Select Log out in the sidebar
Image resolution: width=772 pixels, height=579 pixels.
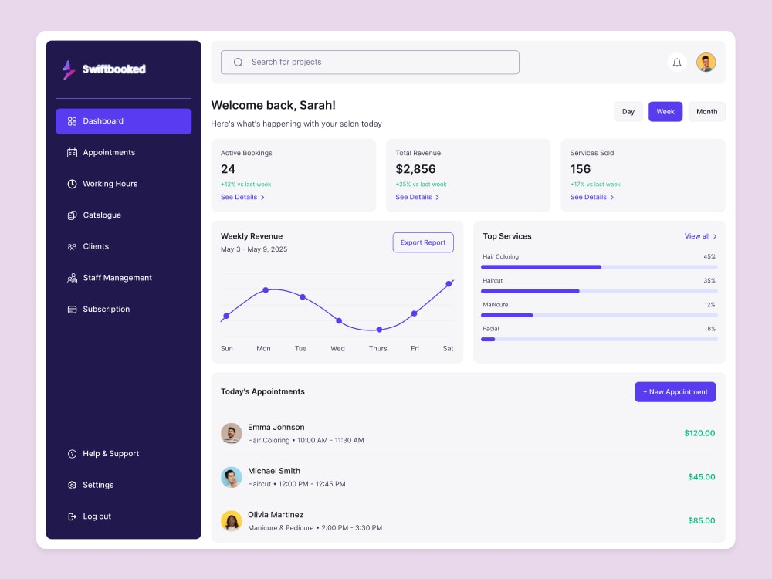coord(124,516)
